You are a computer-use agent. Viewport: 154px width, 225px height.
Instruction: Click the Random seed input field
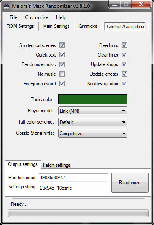73,178
